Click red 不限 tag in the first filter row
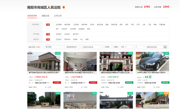Screen dimensions: 180x109 [x=48, y=25]
